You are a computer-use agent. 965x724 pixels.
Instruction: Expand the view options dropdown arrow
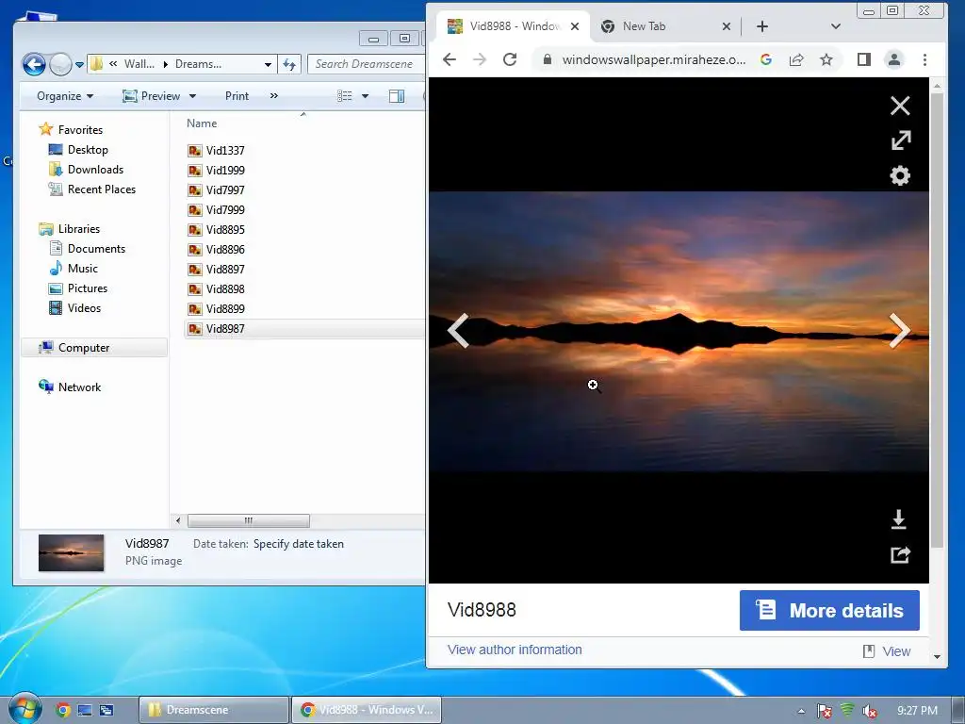pyautogui.click(x=365, y=96)
